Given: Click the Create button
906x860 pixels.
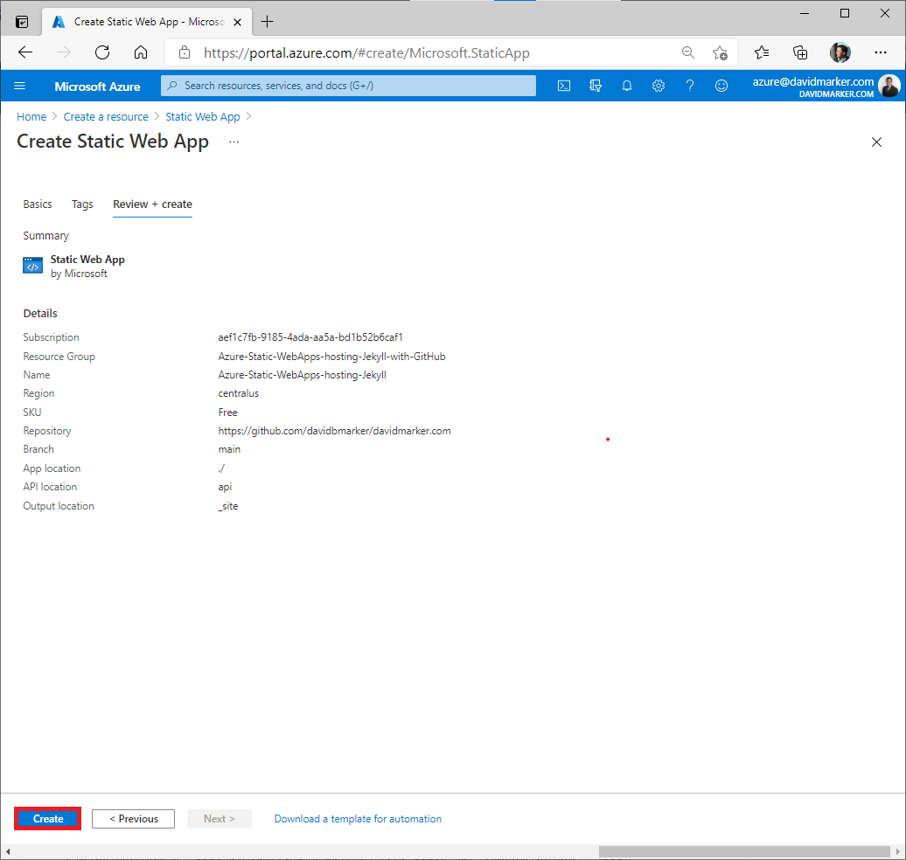Looking at the screenshot, I should [x=48, y=818].
